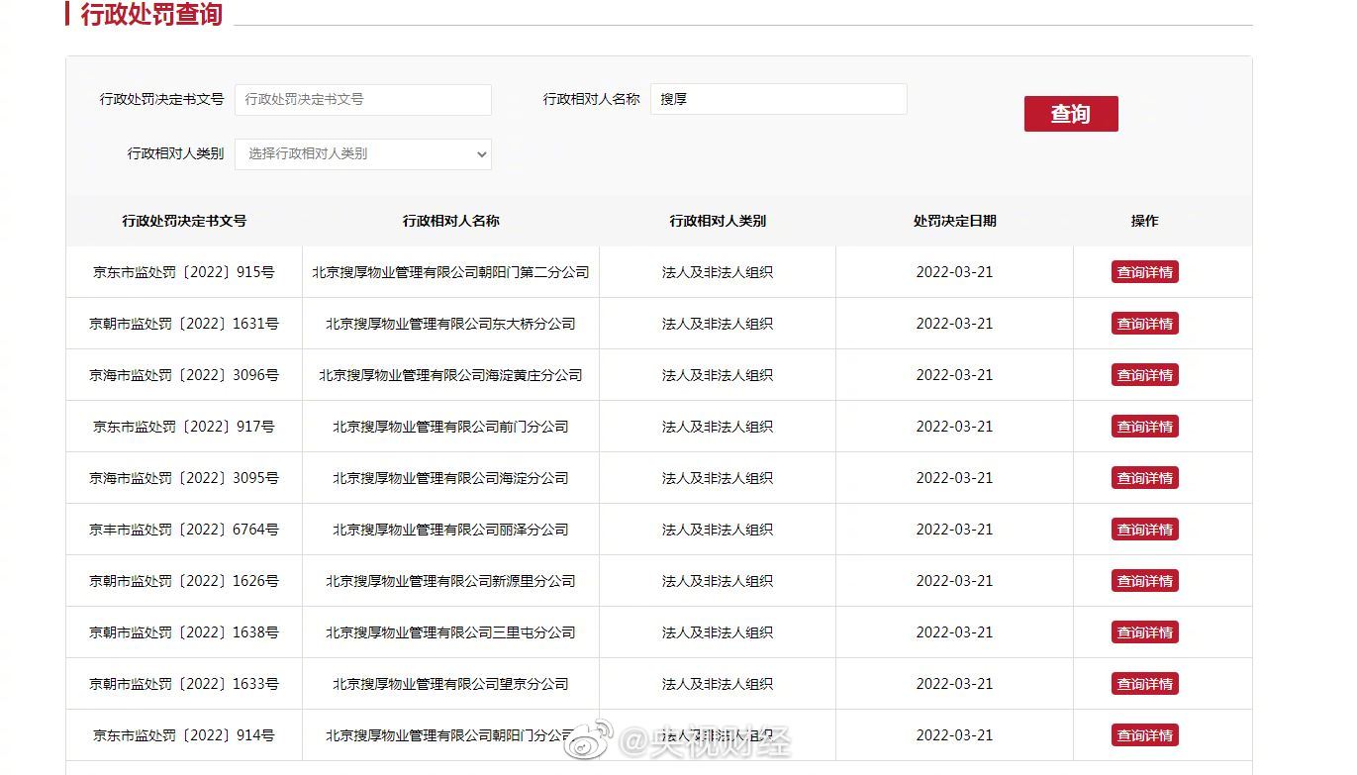The height and width of the screenshot is (775, 1357).
Task: Open 查询详情 for 京丰市监处罚〔2022〕6764号
Action: tap(1145, 530)
